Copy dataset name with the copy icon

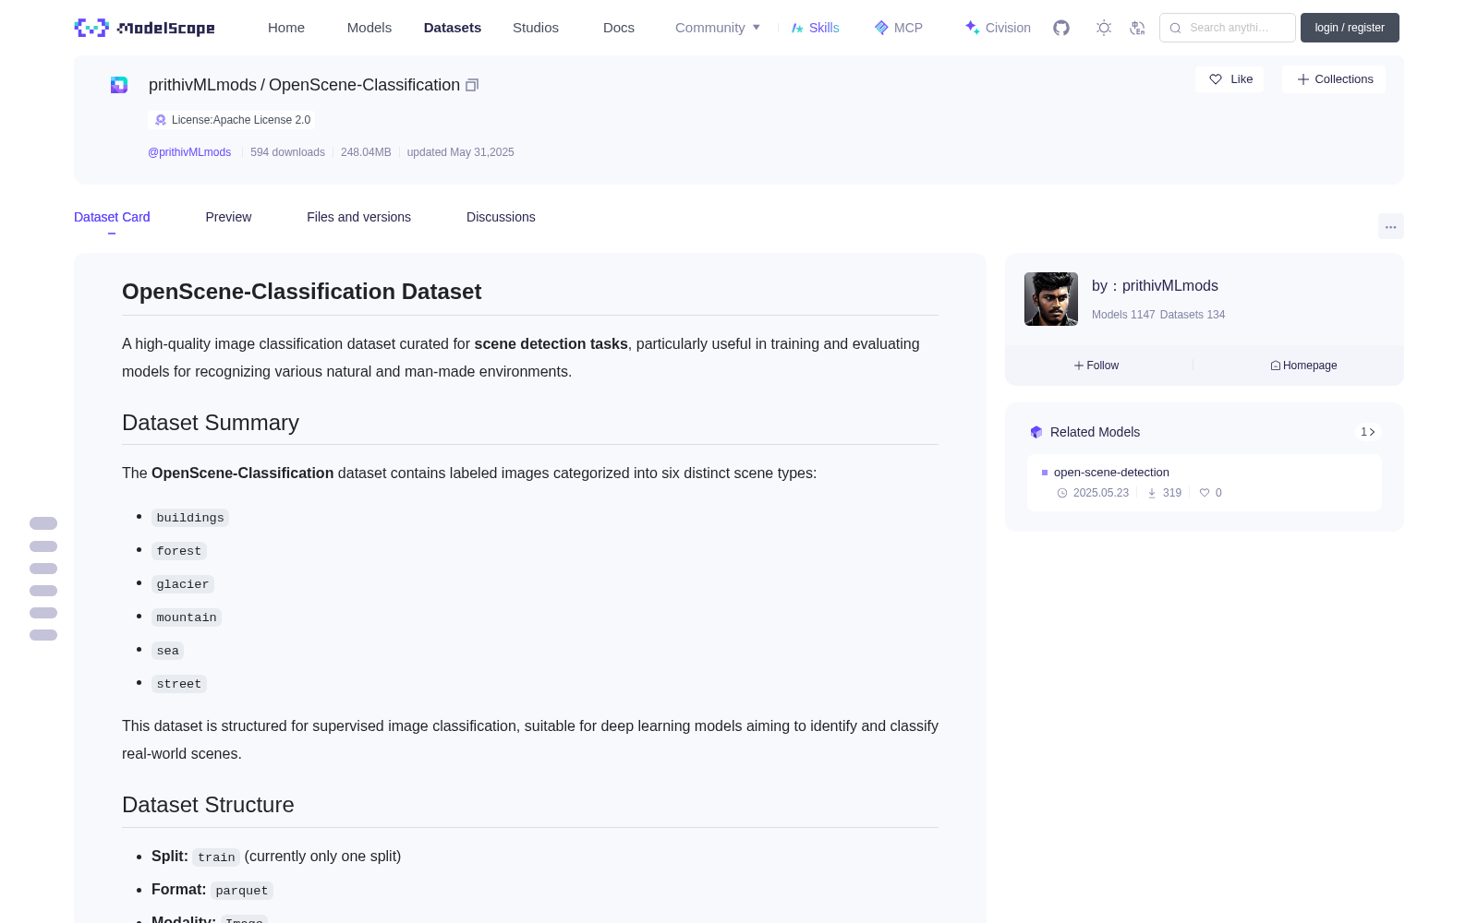(x=472, y=85)
